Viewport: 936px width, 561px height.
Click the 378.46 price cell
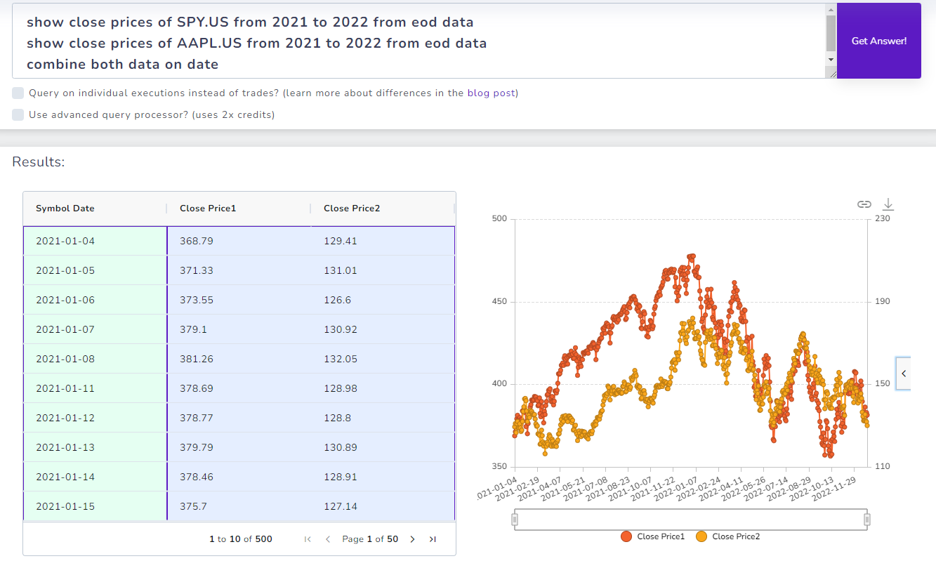tap(239, 477)
